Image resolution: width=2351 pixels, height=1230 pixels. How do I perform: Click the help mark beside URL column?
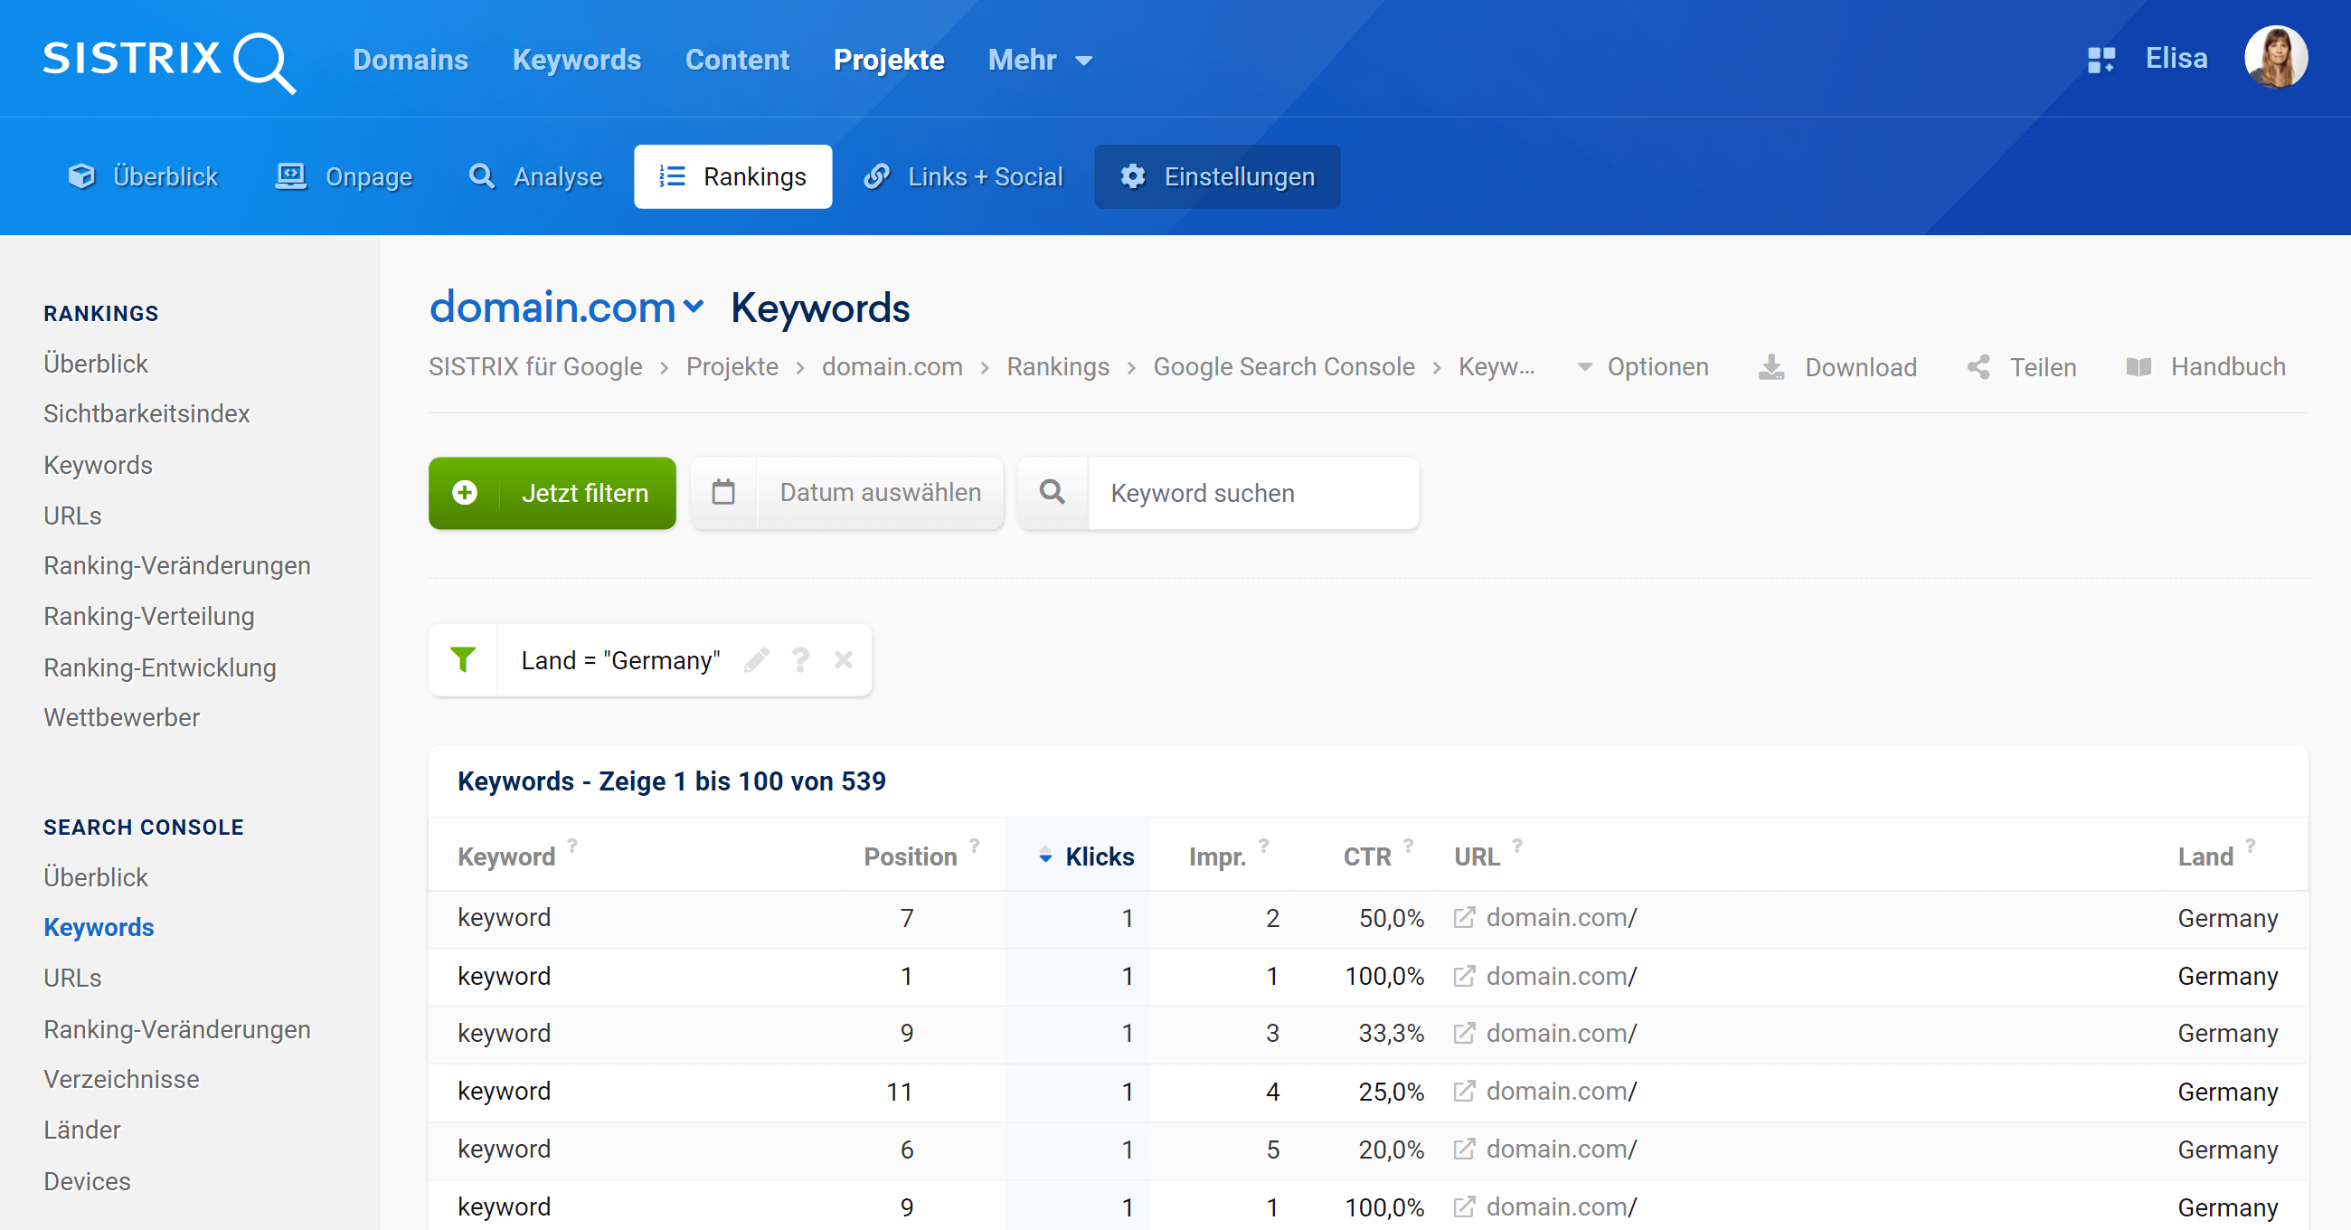(x=1517, y=846)
